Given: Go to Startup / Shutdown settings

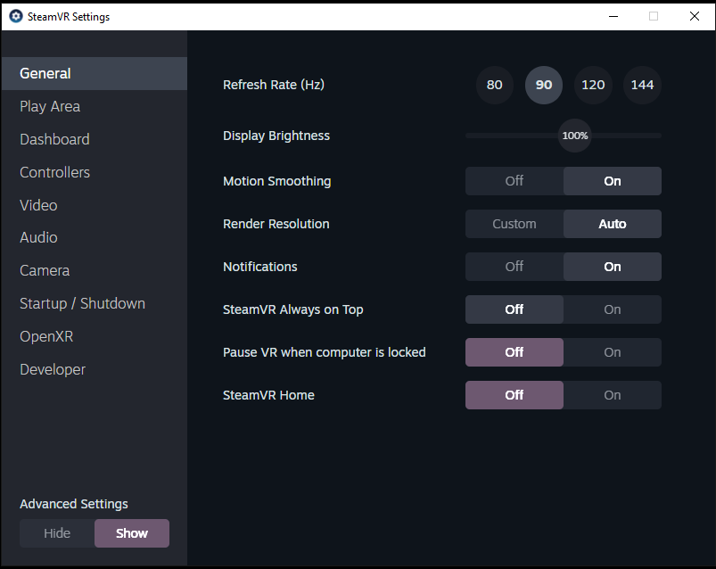Looking at the screenshot, I should coord(95,303).
